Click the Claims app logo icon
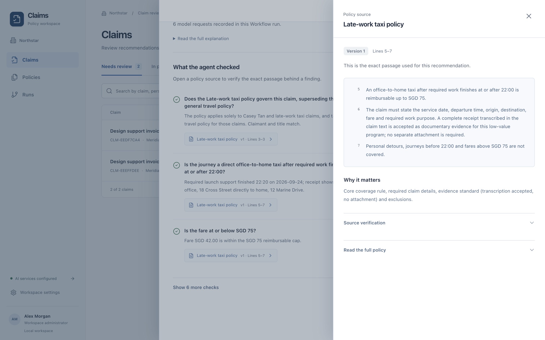Screen dimensions: 545x340 pyautogui.click(x=17, y=19)
